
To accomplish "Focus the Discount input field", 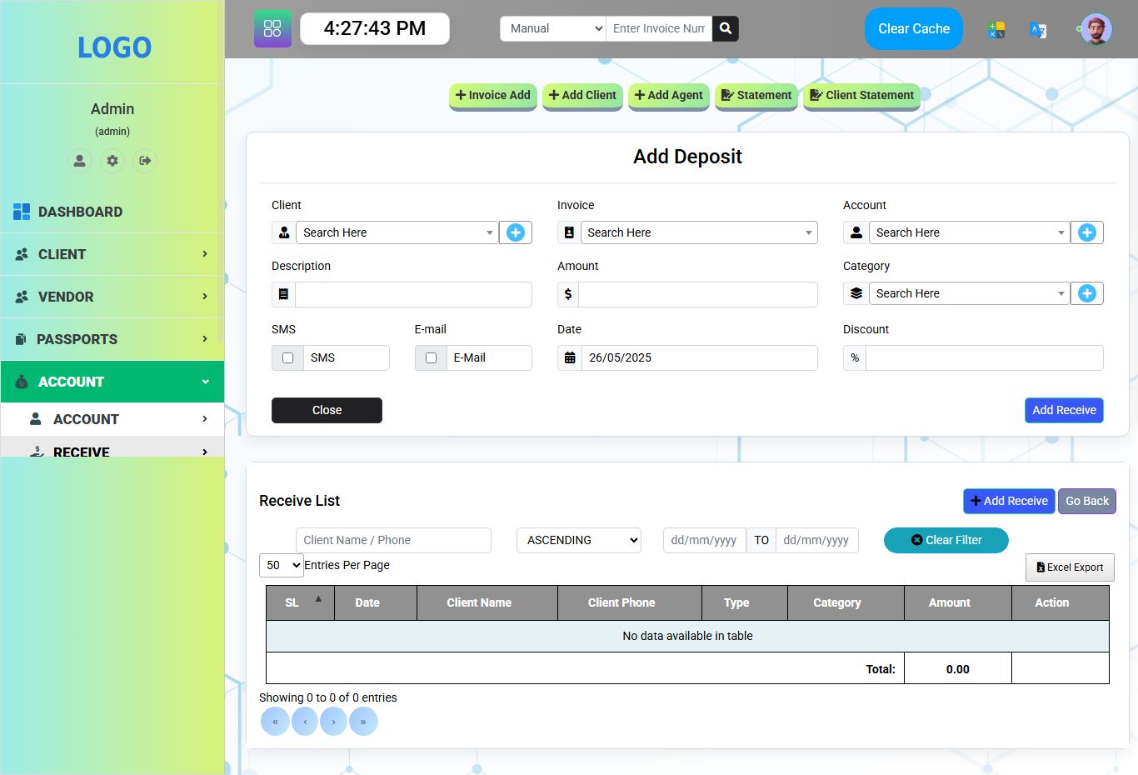I will click(x=985, y=357).
